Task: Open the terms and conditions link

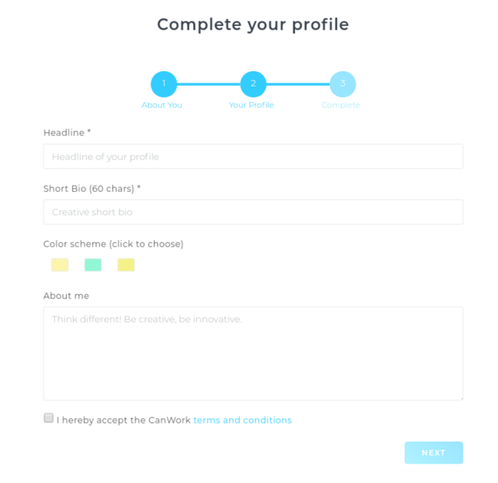Action: point(242,420)
